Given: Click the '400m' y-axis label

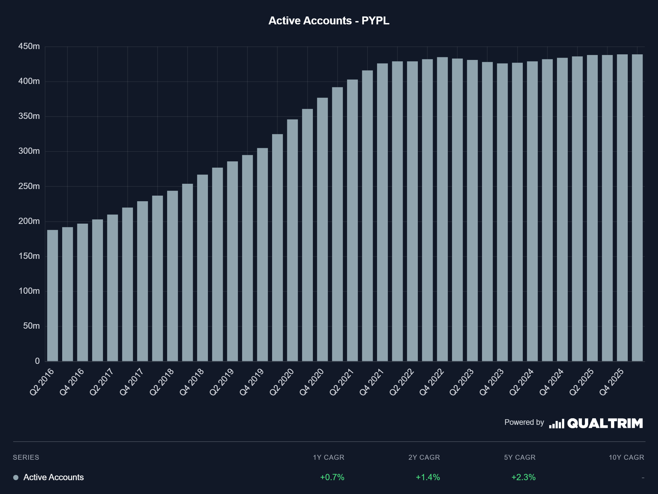Looking at the screenshot, I should [29, 81].
